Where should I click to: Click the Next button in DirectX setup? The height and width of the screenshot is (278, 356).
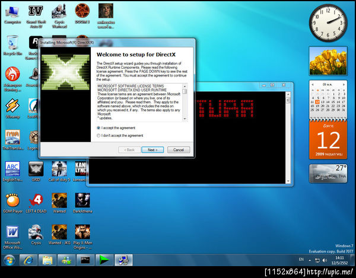pyautogui.click(x=152, y=150)
